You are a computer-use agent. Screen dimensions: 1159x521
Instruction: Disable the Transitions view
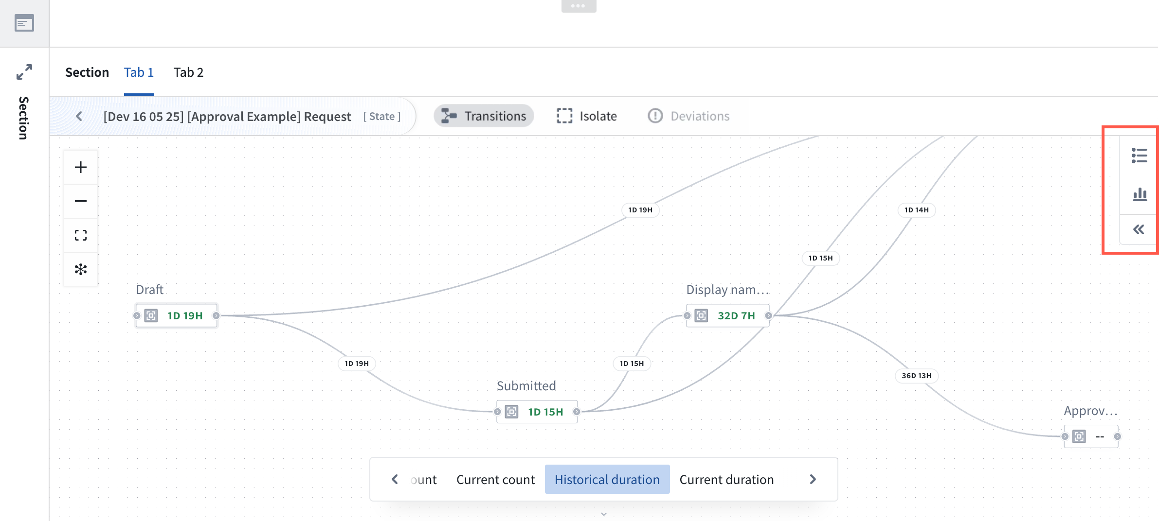click(x=483, y=116)
